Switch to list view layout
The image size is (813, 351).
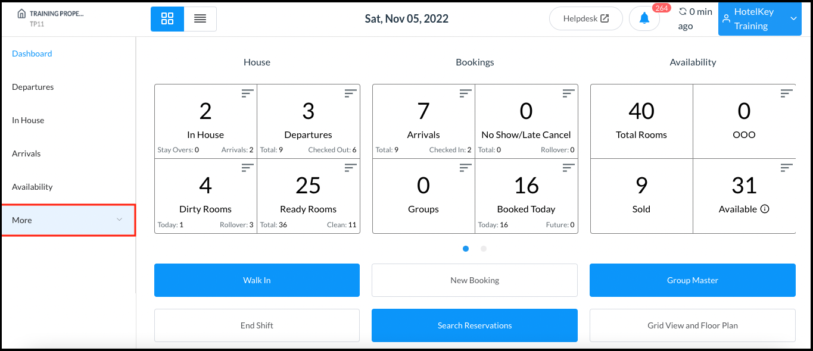(x=200, y=18)
